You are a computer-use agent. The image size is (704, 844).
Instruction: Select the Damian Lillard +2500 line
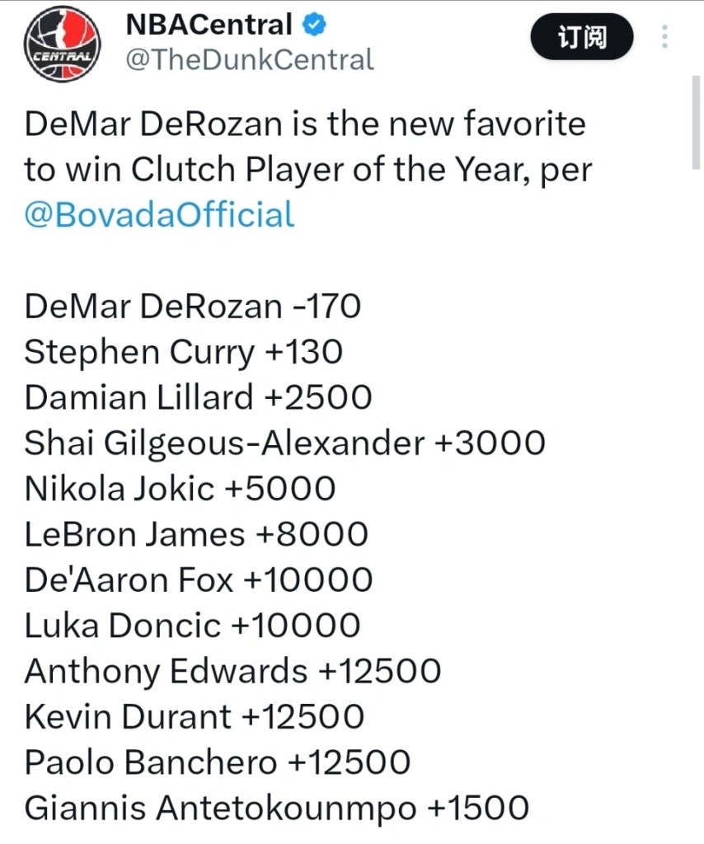(198, 398)
